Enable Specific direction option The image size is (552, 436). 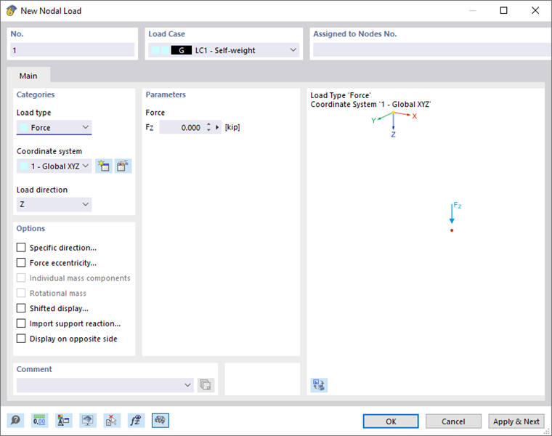coord(21,248)
